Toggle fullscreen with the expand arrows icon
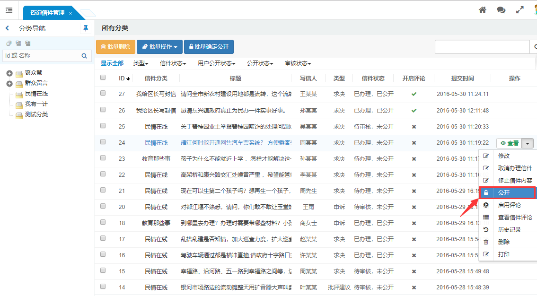537x296 pixels. pyautogui.click(x=520, y=10)
